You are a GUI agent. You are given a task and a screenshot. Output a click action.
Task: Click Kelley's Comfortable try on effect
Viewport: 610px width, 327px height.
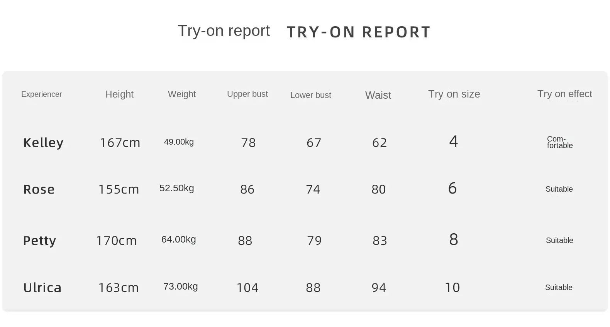559,142
